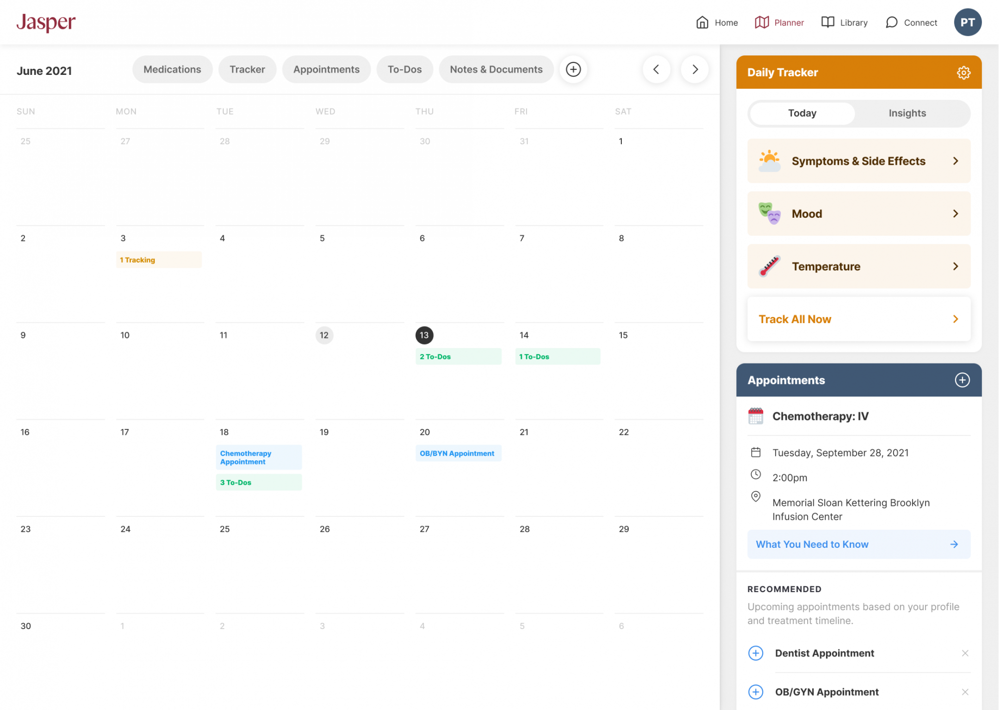The image size is (999, 710).
Task: Dismiss OB/GYN Appointment recommendation
Action: point(965,692)
